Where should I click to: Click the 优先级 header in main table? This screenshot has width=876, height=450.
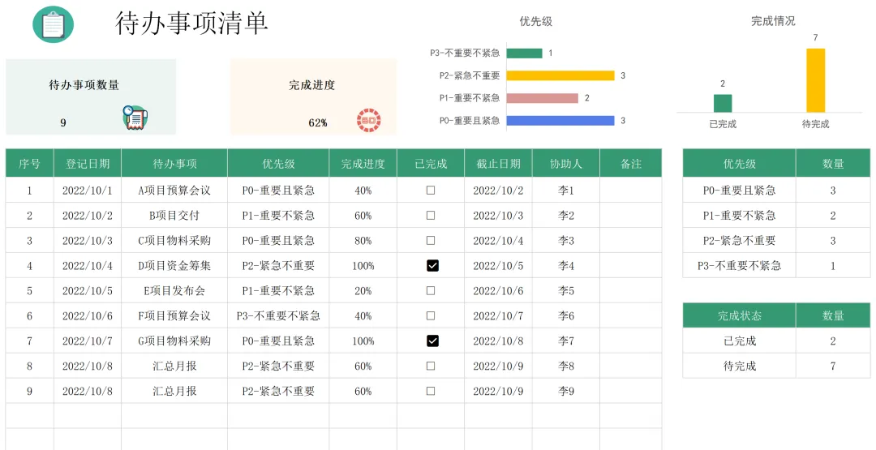click(x=278, y=163)
